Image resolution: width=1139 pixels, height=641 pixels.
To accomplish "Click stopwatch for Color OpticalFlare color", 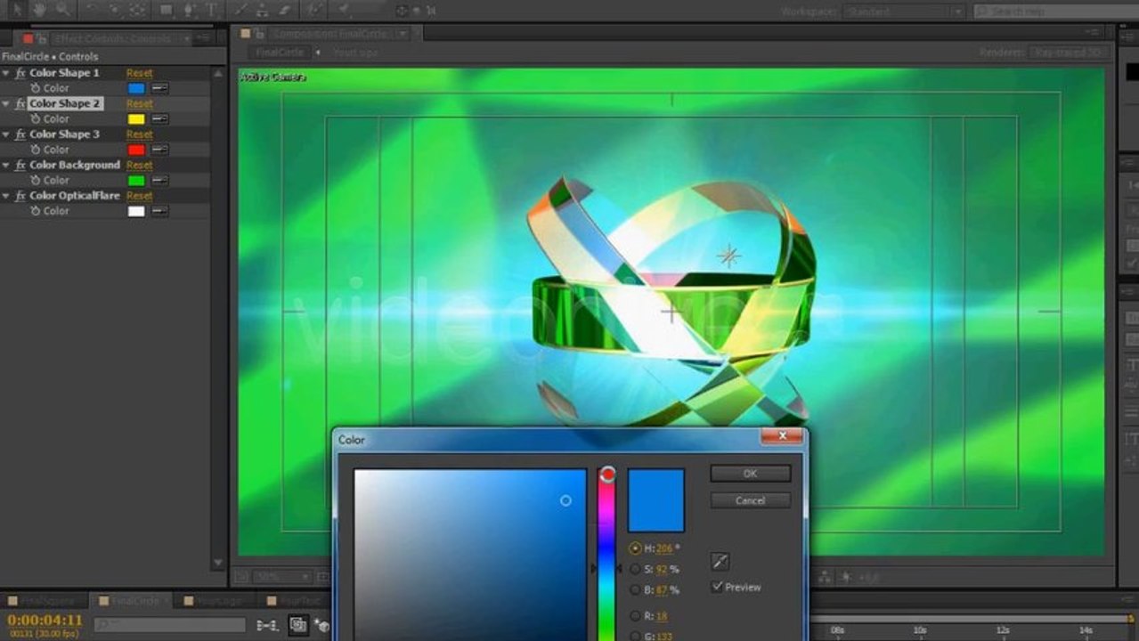I will tap(35, 211).
